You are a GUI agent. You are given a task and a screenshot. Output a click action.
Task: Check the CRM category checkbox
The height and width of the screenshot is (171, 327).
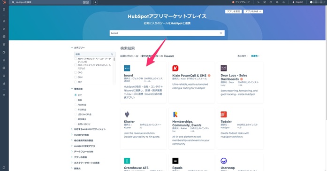(76, 77)
